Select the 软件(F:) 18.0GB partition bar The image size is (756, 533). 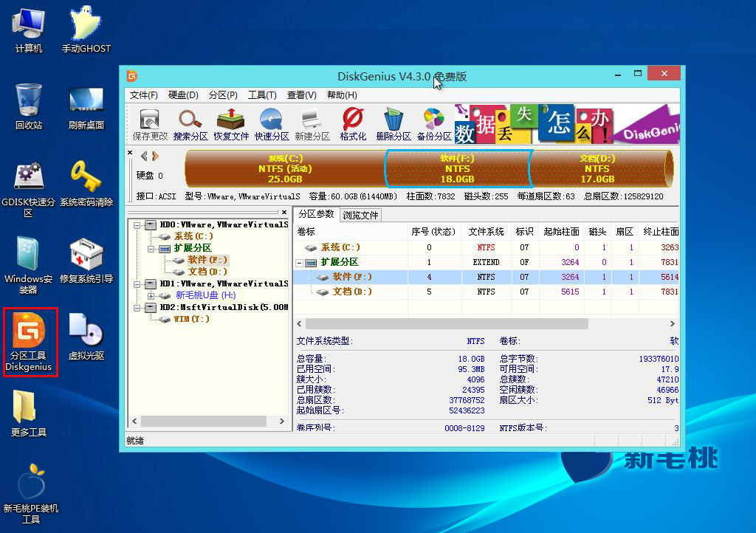coord(458,168)
